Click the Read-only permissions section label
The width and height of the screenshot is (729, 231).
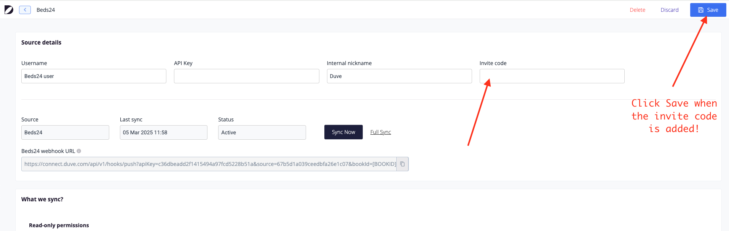[x=59, y=225]
